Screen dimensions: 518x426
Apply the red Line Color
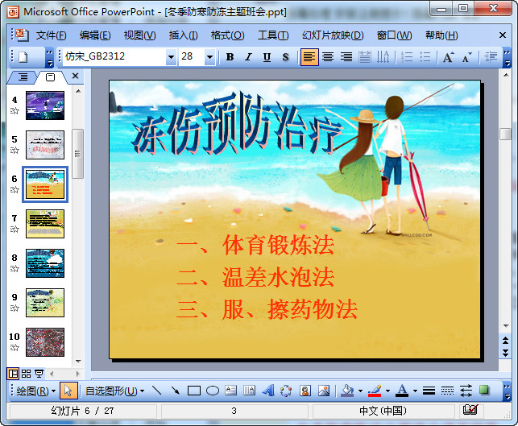(x=375, y=391)
